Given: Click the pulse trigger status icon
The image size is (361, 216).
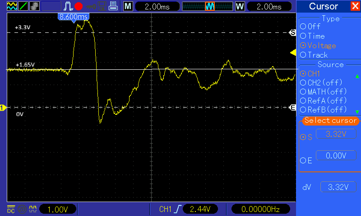Looking at the screenshot, I should (68, 6).
